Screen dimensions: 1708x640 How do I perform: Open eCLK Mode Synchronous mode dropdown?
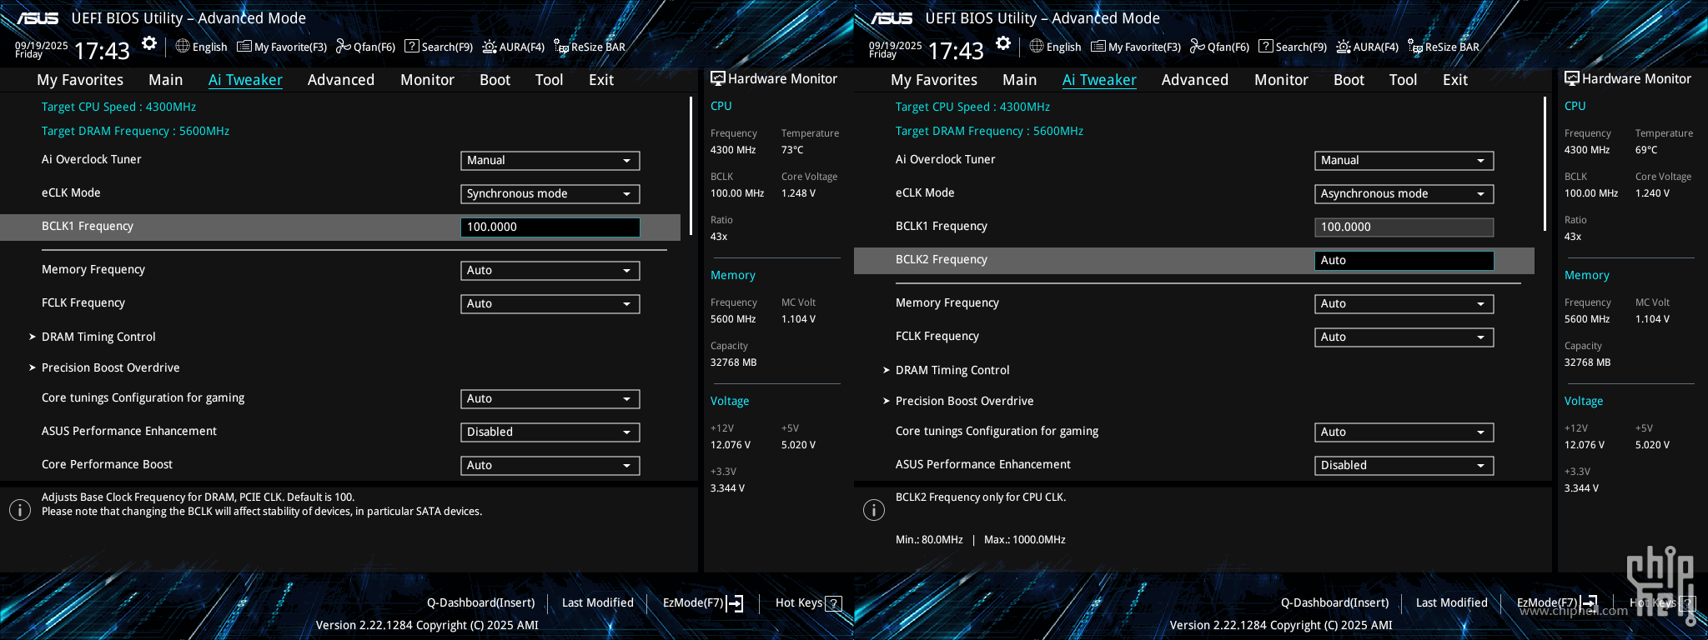(550, 193)
